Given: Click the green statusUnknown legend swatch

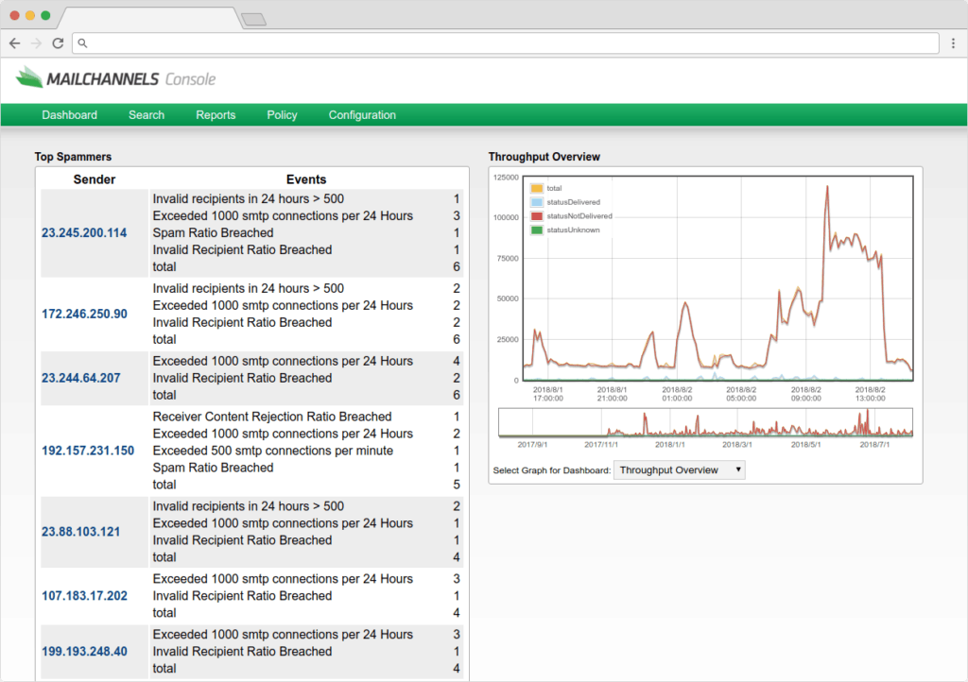Looking at the screenshot, I should 537,230.
